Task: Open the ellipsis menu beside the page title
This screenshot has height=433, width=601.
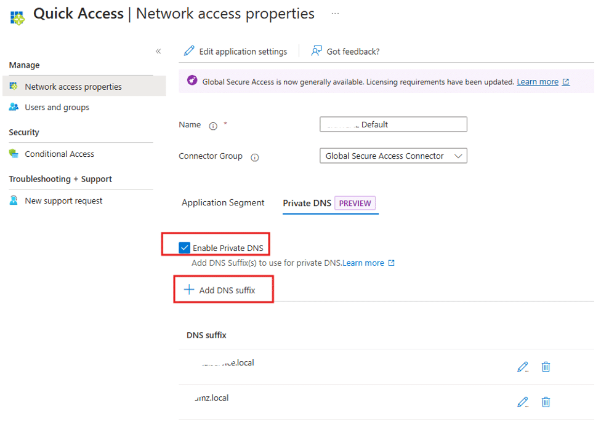Action: coord(335,14)
